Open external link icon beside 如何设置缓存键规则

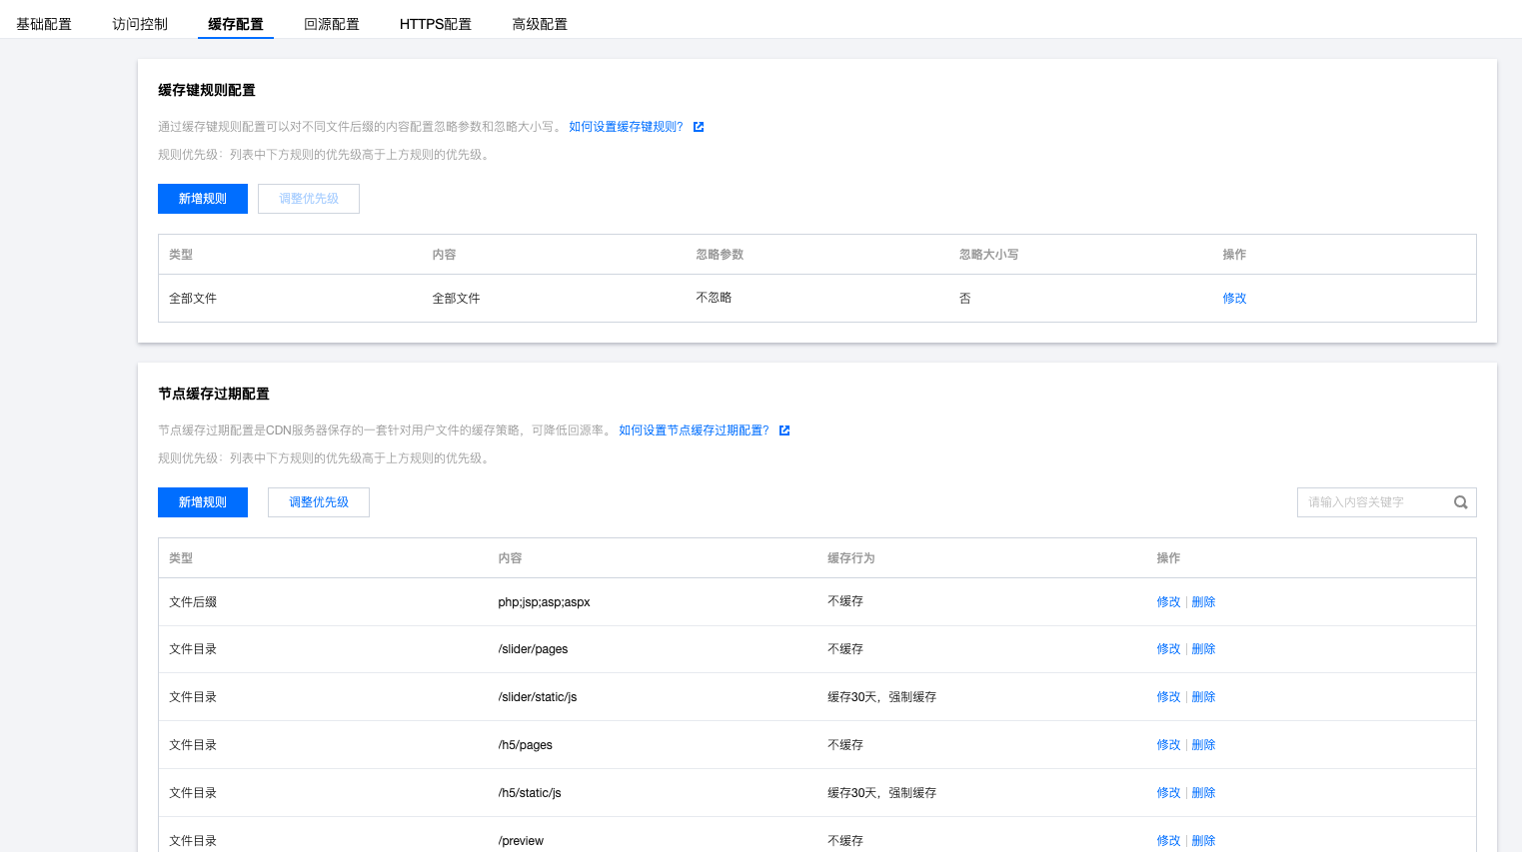[x=699, y=127]
